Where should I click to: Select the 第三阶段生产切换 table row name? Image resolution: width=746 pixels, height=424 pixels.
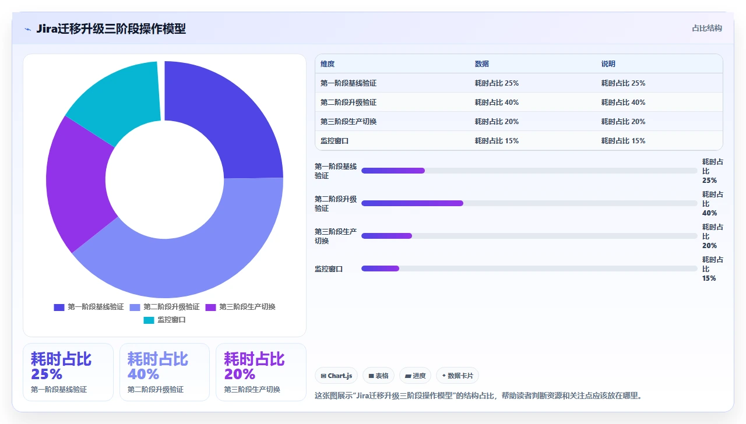pyautogui.click(x=349, y=122)
